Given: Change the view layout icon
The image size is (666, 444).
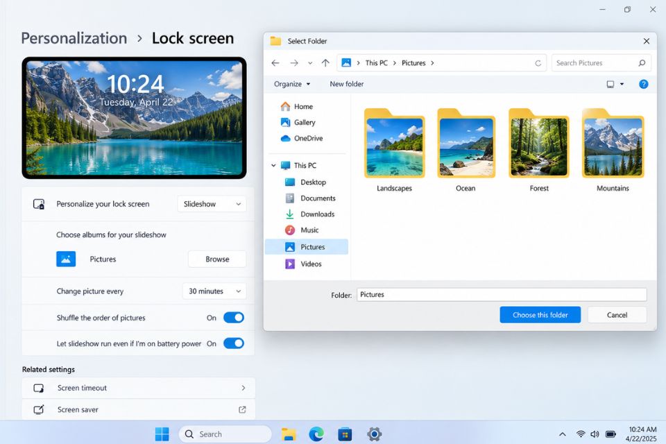Looking at the screenshot, I should click(x=610, y=84).
